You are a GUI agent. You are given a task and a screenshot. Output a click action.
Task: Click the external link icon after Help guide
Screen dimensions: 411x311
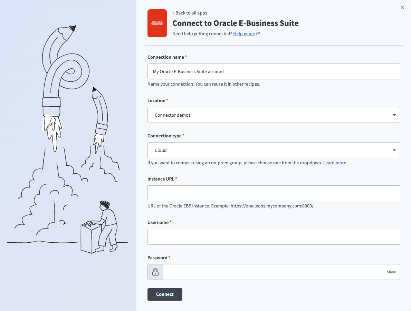258,34
